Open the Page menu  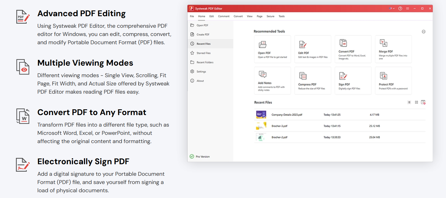(260, 16)
